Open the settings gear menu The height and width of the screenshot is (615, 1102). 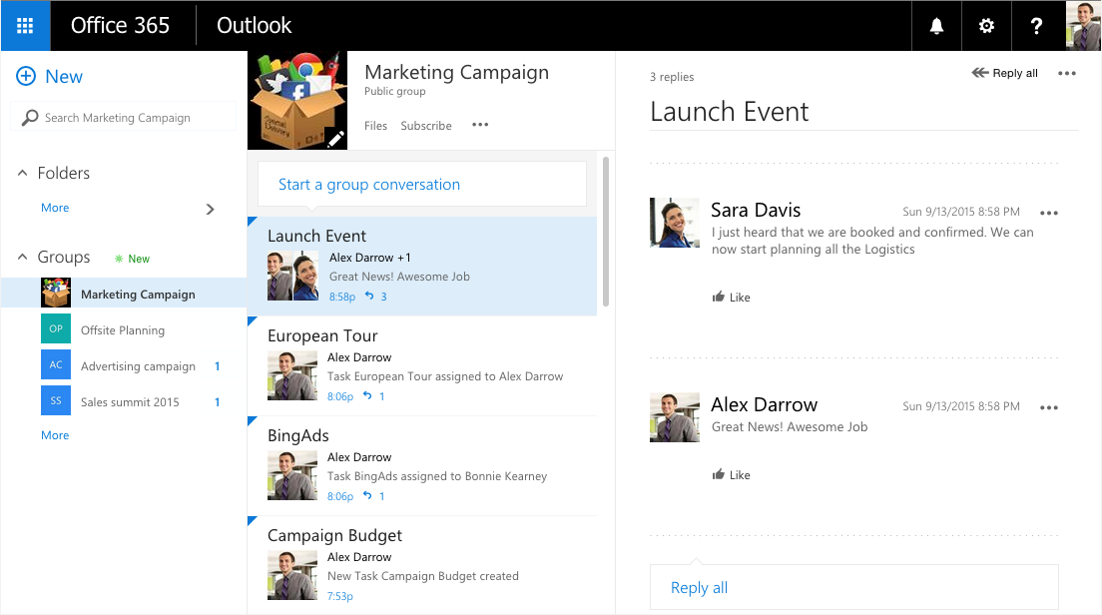(986, 26)
